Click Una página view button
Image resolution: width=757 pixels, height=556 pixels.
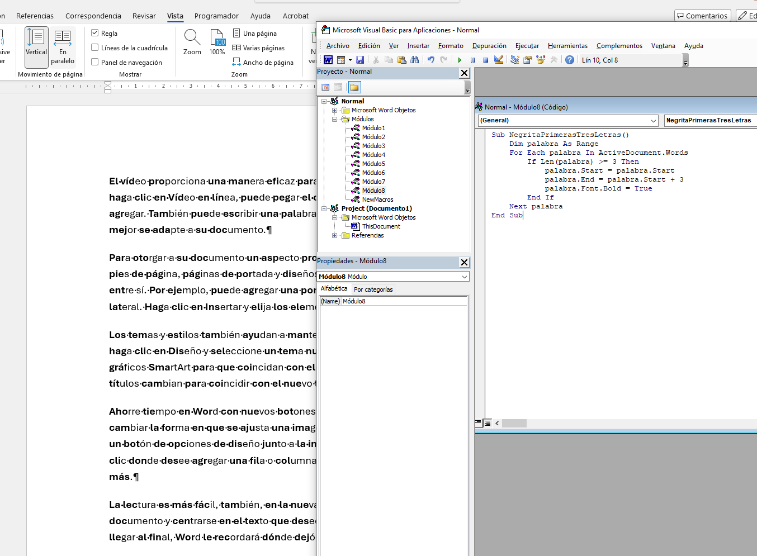pos(255,33)
